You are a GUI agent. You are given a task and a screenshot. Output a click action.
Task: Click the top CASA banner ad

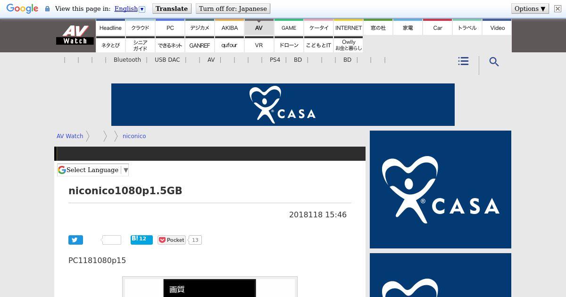click(x=283, y=105)
